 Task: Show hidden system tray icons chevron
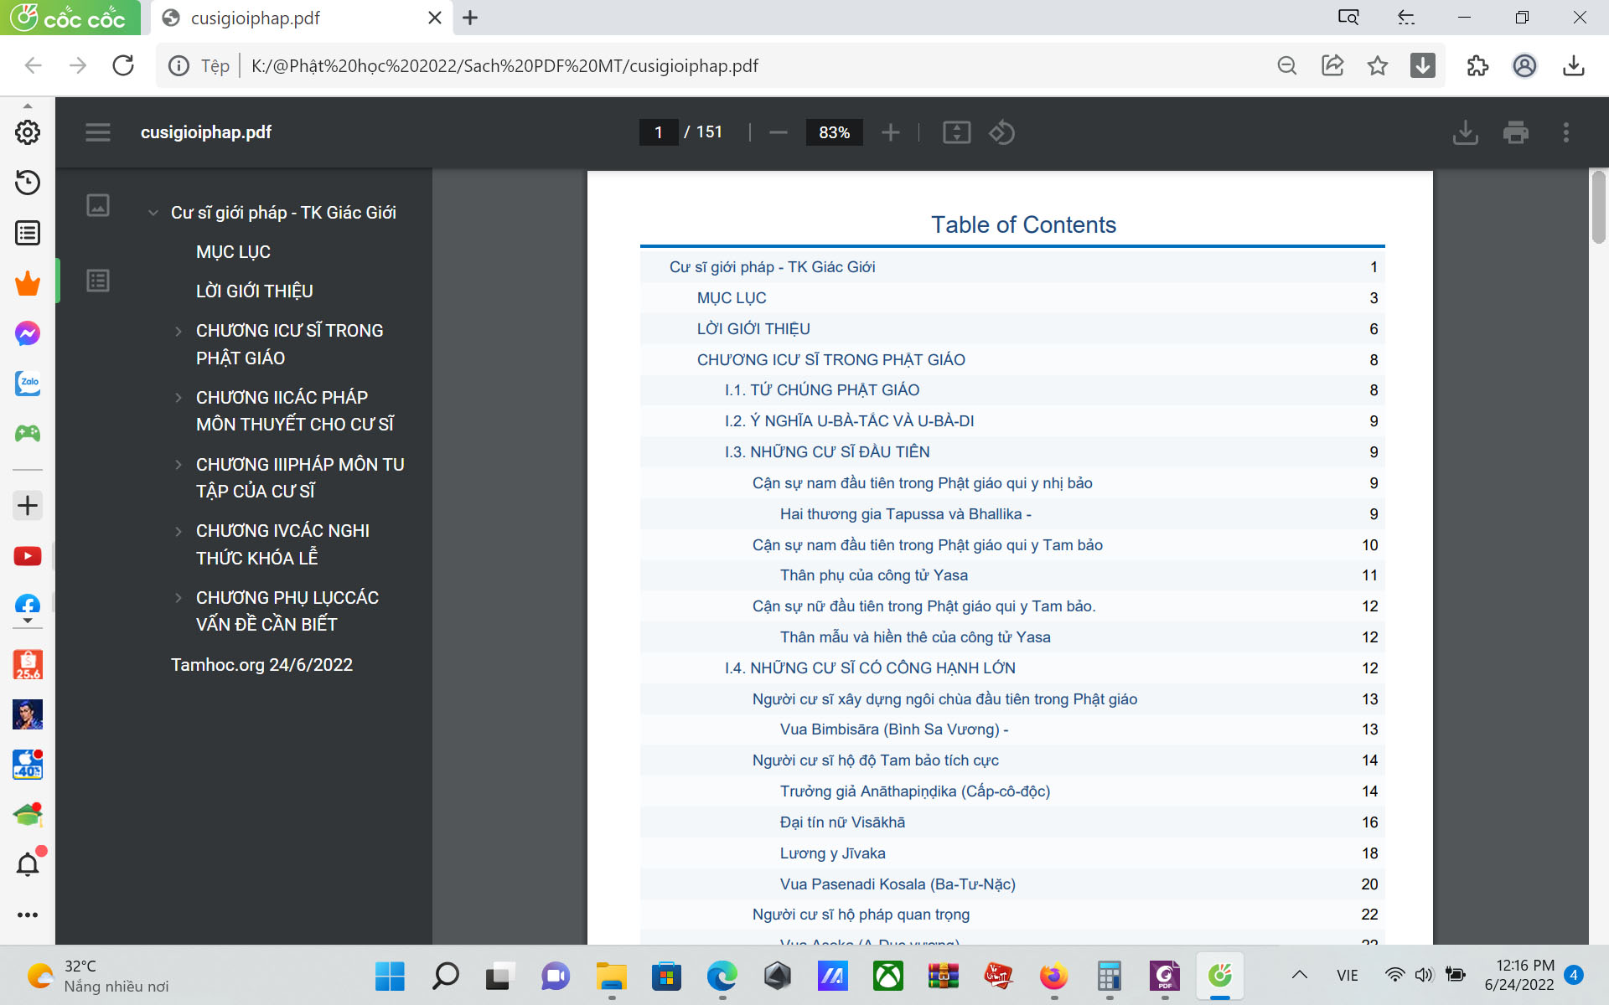click(x=1299, y=975)
